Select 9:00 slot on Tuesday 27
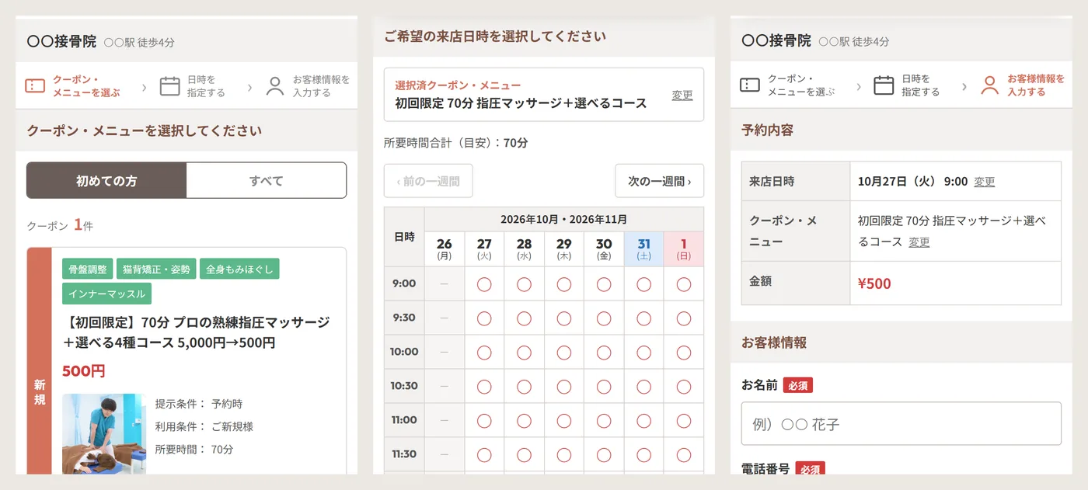 484,284
